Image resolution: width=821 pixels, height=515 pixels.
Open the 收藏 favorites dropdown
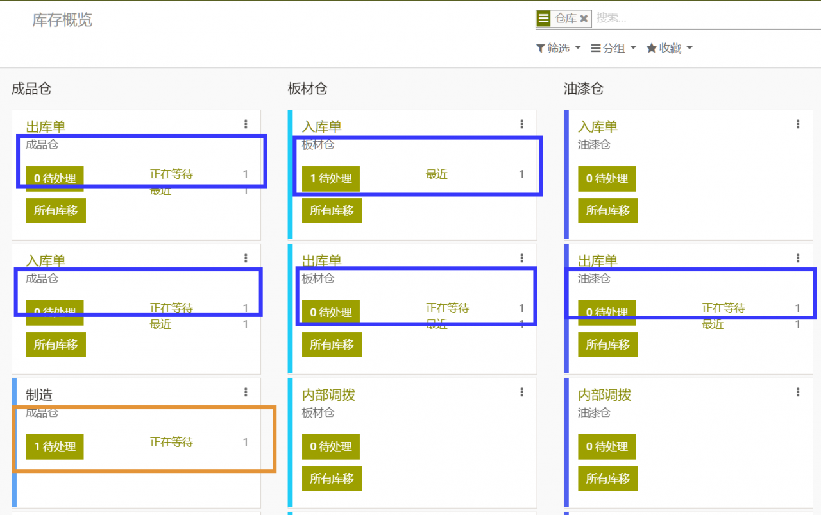pyautogui.click(x=670, y=48)
